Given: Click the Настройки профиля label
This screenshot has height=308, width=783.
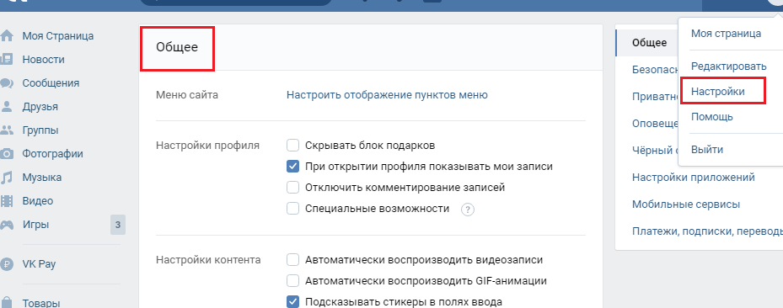Looking at the screenshot, I should (x=207, y=146).
